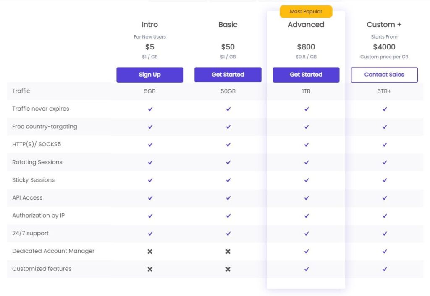430x296 pixels.
Task: Click the Custom + checkmark for 24/7 support
Action: [385, 234]
